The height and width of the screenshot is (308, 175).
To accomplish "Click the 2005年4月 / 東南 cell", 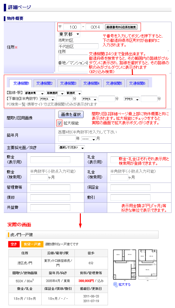I will coord(58,281).
